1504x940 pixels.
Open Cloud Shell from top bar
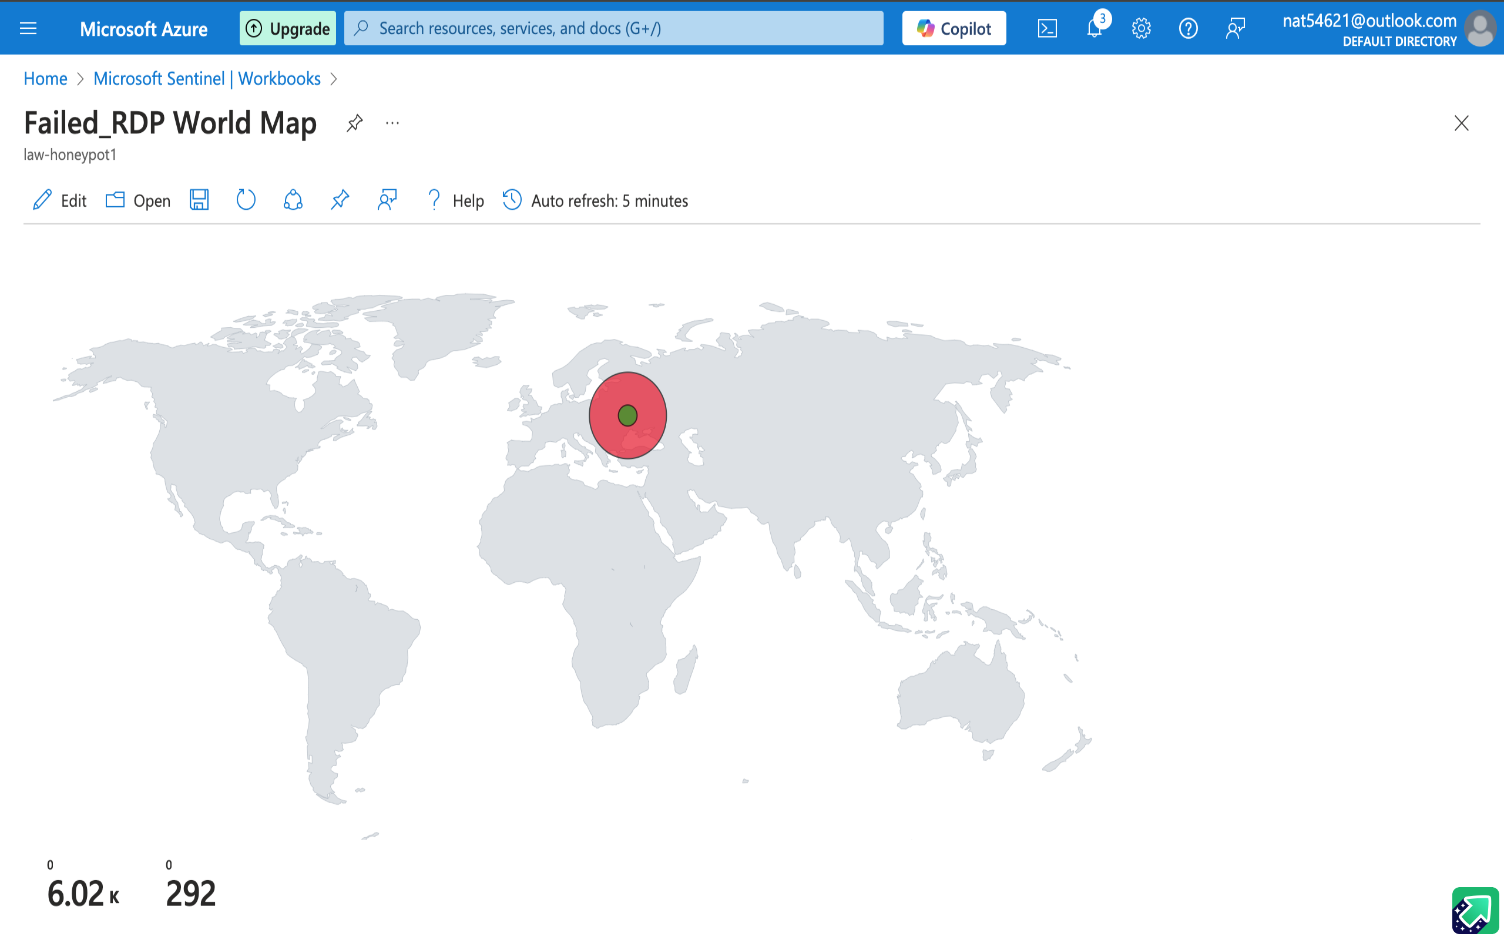1047,29
